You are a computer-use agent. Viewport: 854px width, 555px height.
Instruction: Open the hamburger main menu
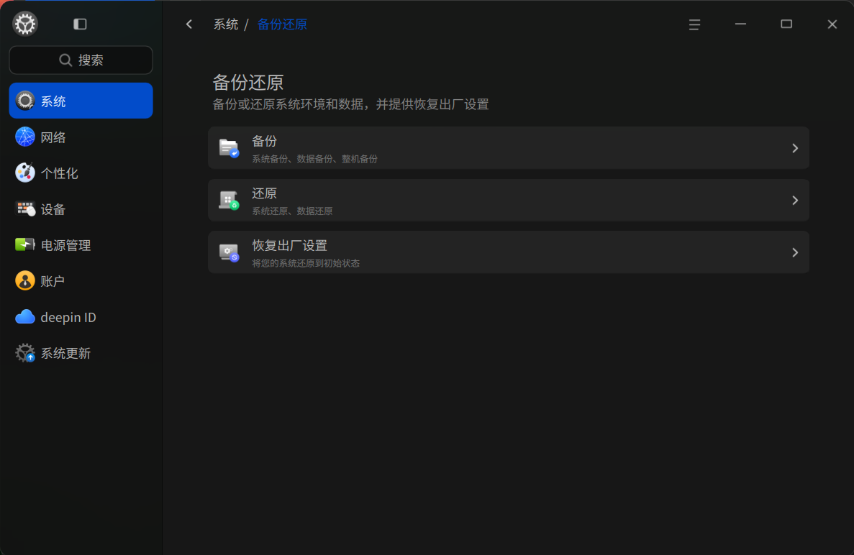tap(694, 24)
